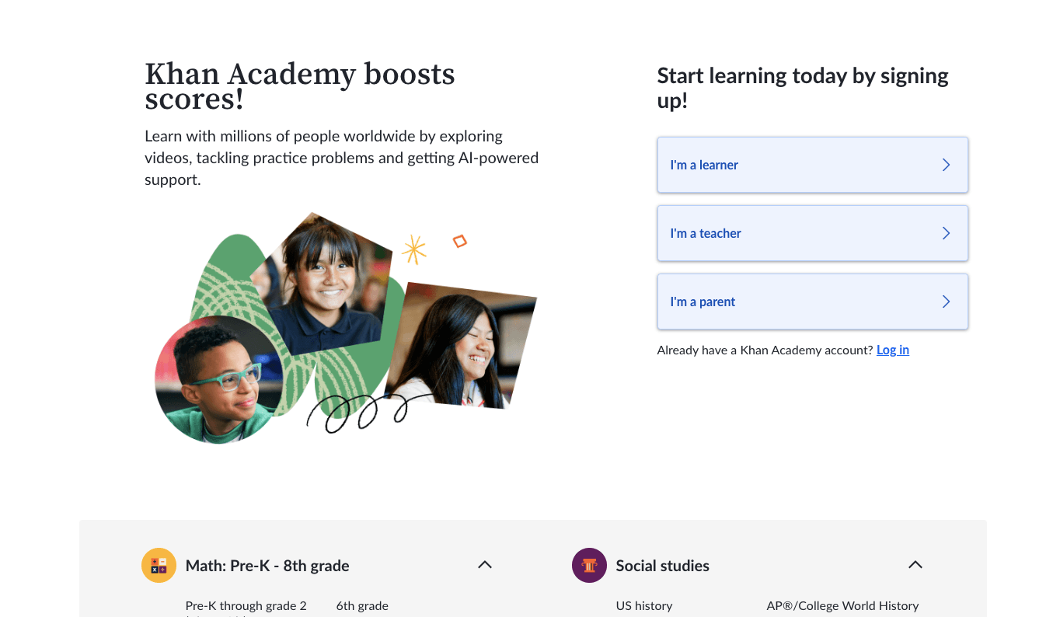The width and height of the screenshot is (1053, 617).
Task: Open the Math: Pre-K - 8th grade heading
Action: click(267, 566)
